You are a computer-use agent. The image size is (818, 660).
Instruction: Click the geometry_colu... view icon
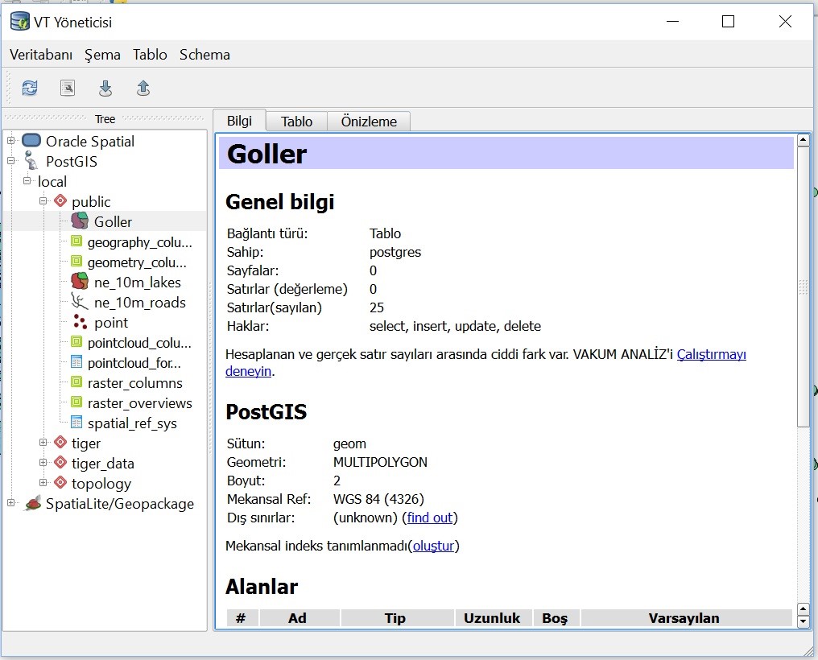[76, 262]
